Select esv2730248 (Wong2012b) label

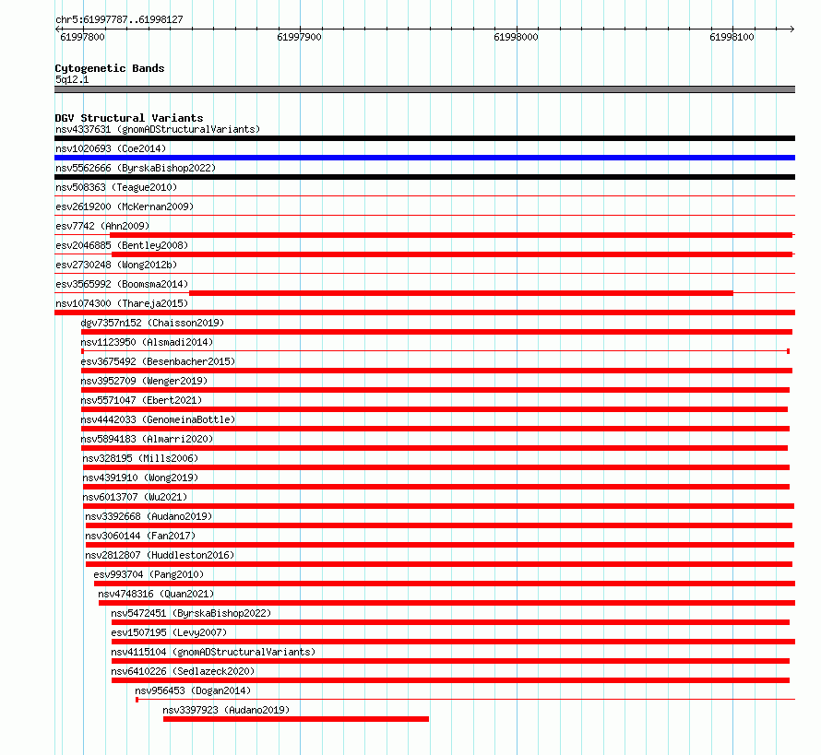pyautogui.click(x=116, y=265)
